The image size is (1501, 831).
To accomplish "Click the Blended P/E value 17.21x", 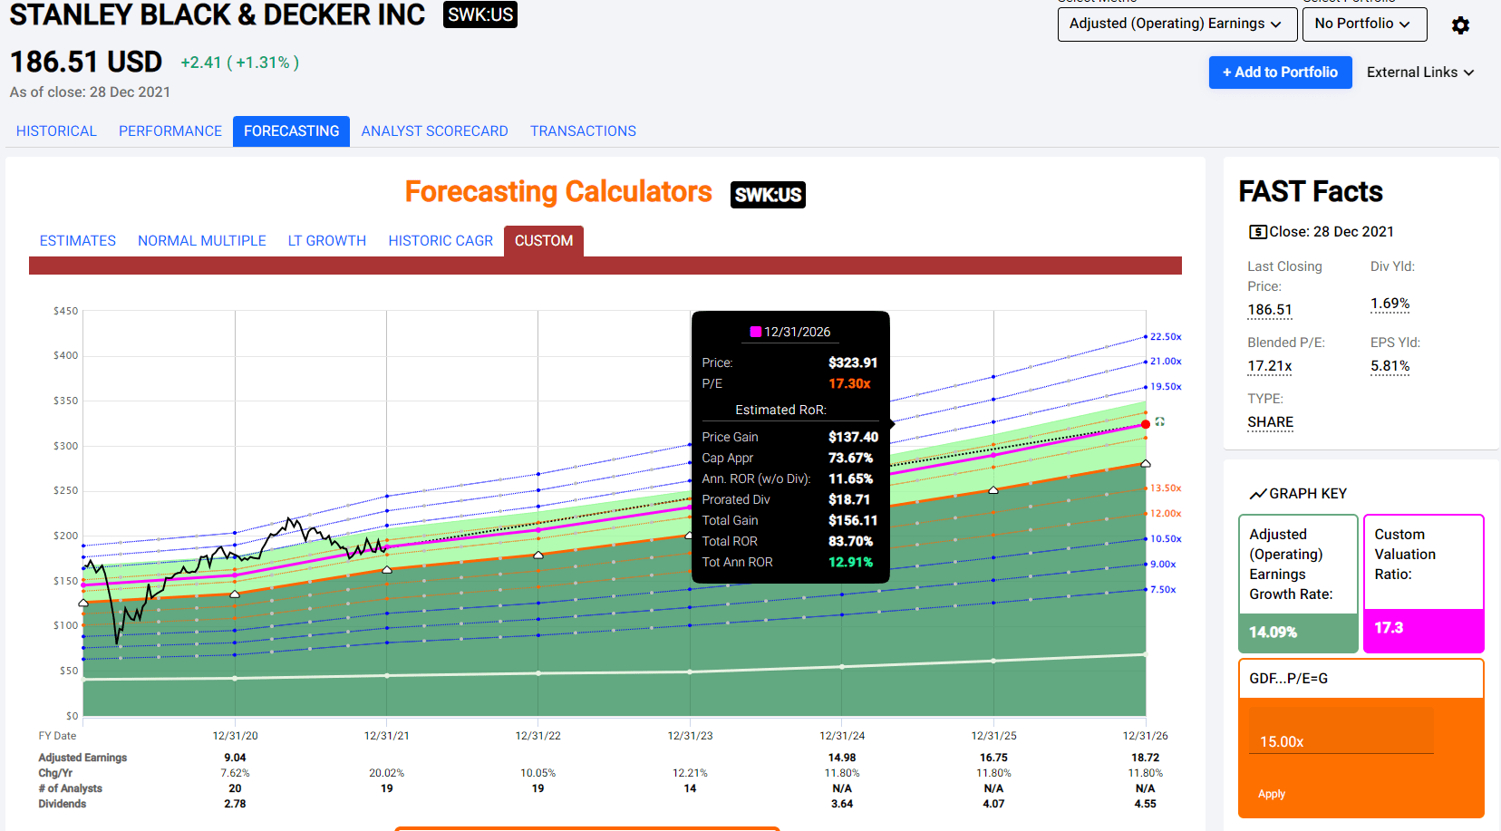I will (1270, 366).
